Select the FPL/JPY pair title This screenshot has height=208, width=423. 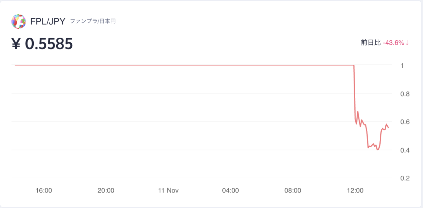tap(48, 22)
